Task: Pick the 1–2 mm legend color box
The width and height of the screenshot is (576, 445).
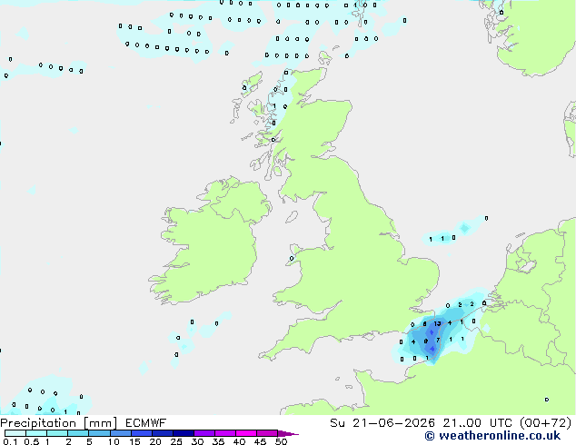Action: pyautogui.click(x=57, y=433)
